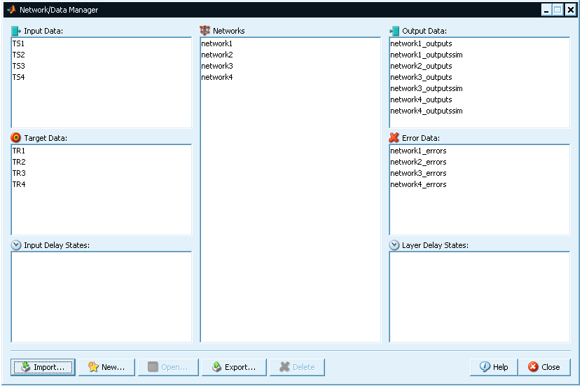Select network4 in Networks list

pyautogui.click(x=290, y=77)
